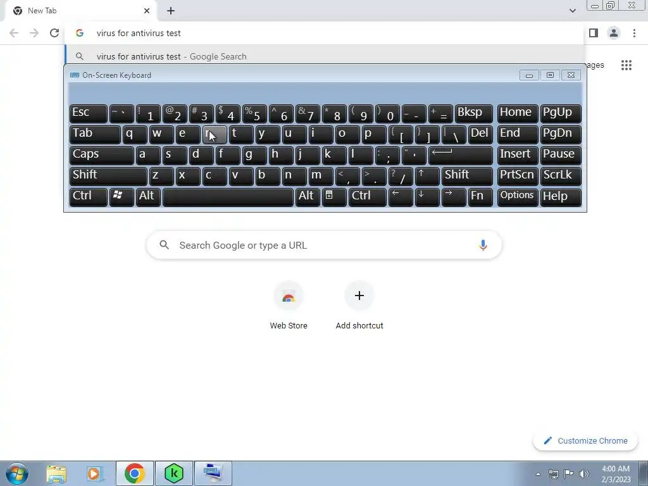The width and height of the screenshot is (648, 486).
Task: Tap the End key
Action: (518, 134)
